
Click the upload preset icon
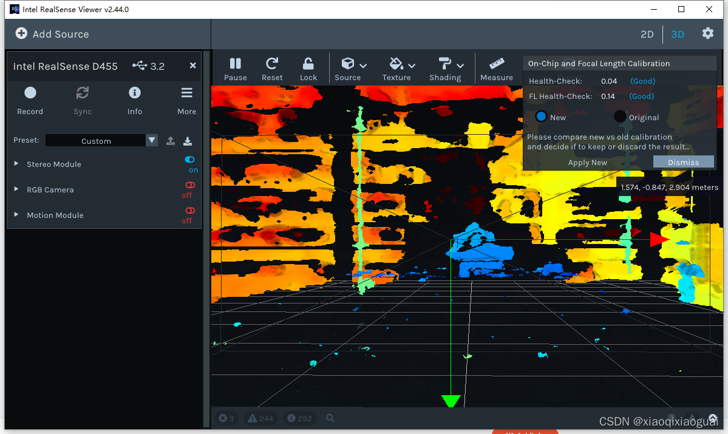coord(171,141)
